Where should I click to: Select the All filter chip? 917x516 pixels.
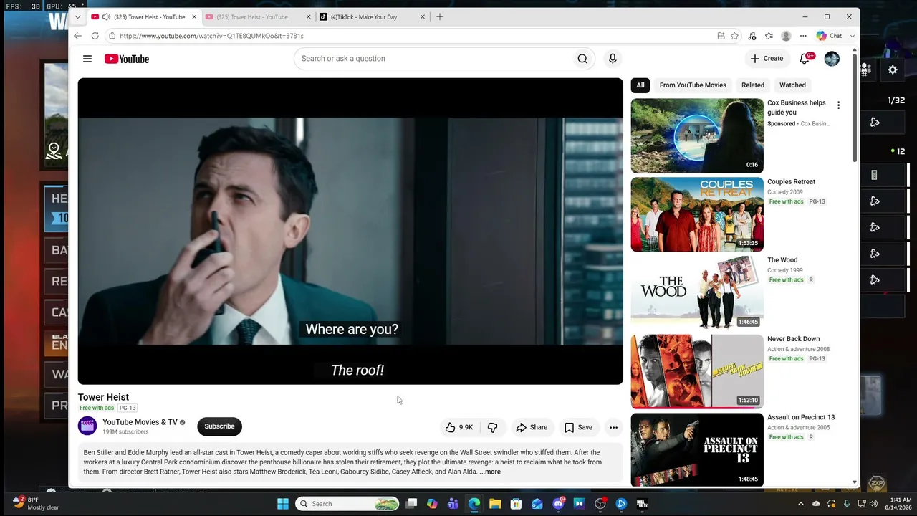tap(640, 85)
